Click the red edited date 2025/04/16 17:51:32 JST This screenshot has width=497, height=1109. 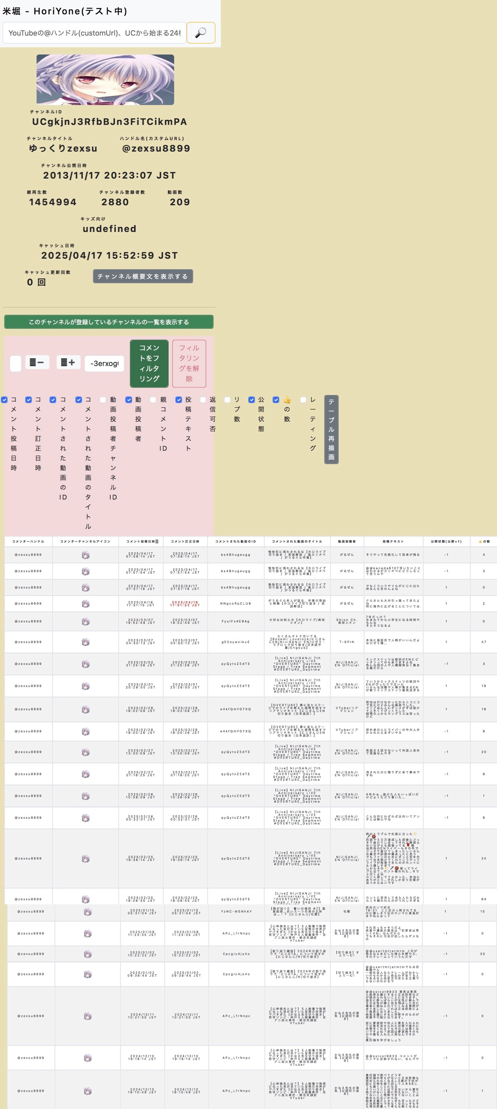click(185, 603)
